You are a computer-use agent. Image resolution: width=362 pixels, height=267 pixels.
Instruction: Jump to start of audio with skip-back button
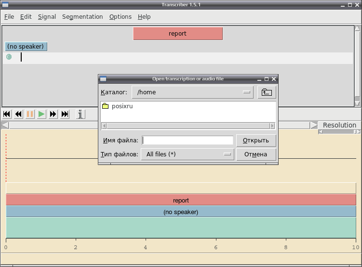7,114
